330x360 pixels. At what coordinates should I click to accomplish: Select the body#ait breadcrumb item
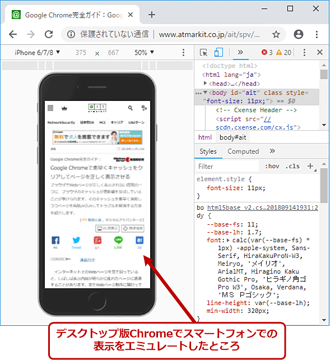click(x=233, y=137)
